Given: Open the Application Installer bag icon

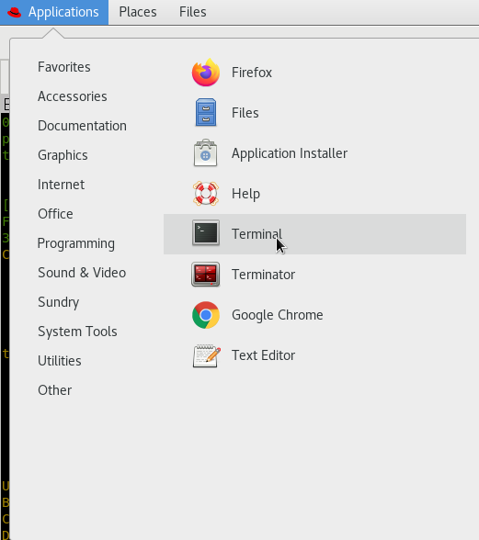Looking at the screenshot, I should pyautogui.click(x=206, y=153).
